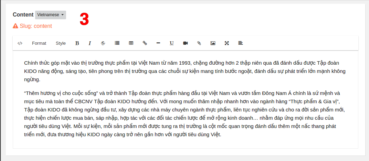369x161 pixels.
Task: Apply underline to text
Action: 171,43
